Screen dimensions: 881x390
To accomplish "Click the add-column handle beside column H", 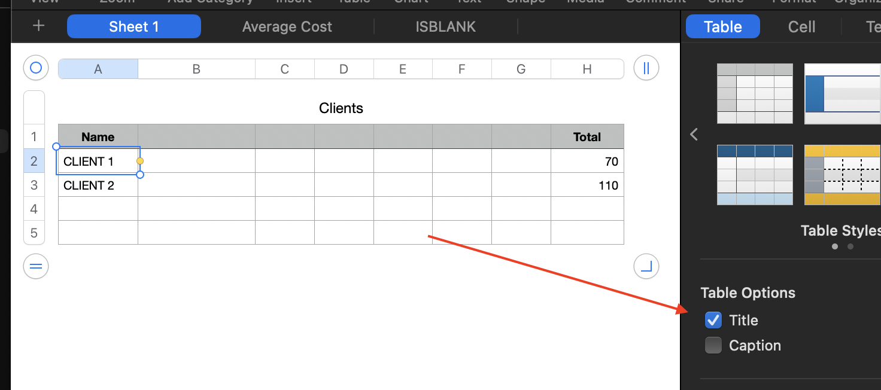I will click(x=646, y=68).
